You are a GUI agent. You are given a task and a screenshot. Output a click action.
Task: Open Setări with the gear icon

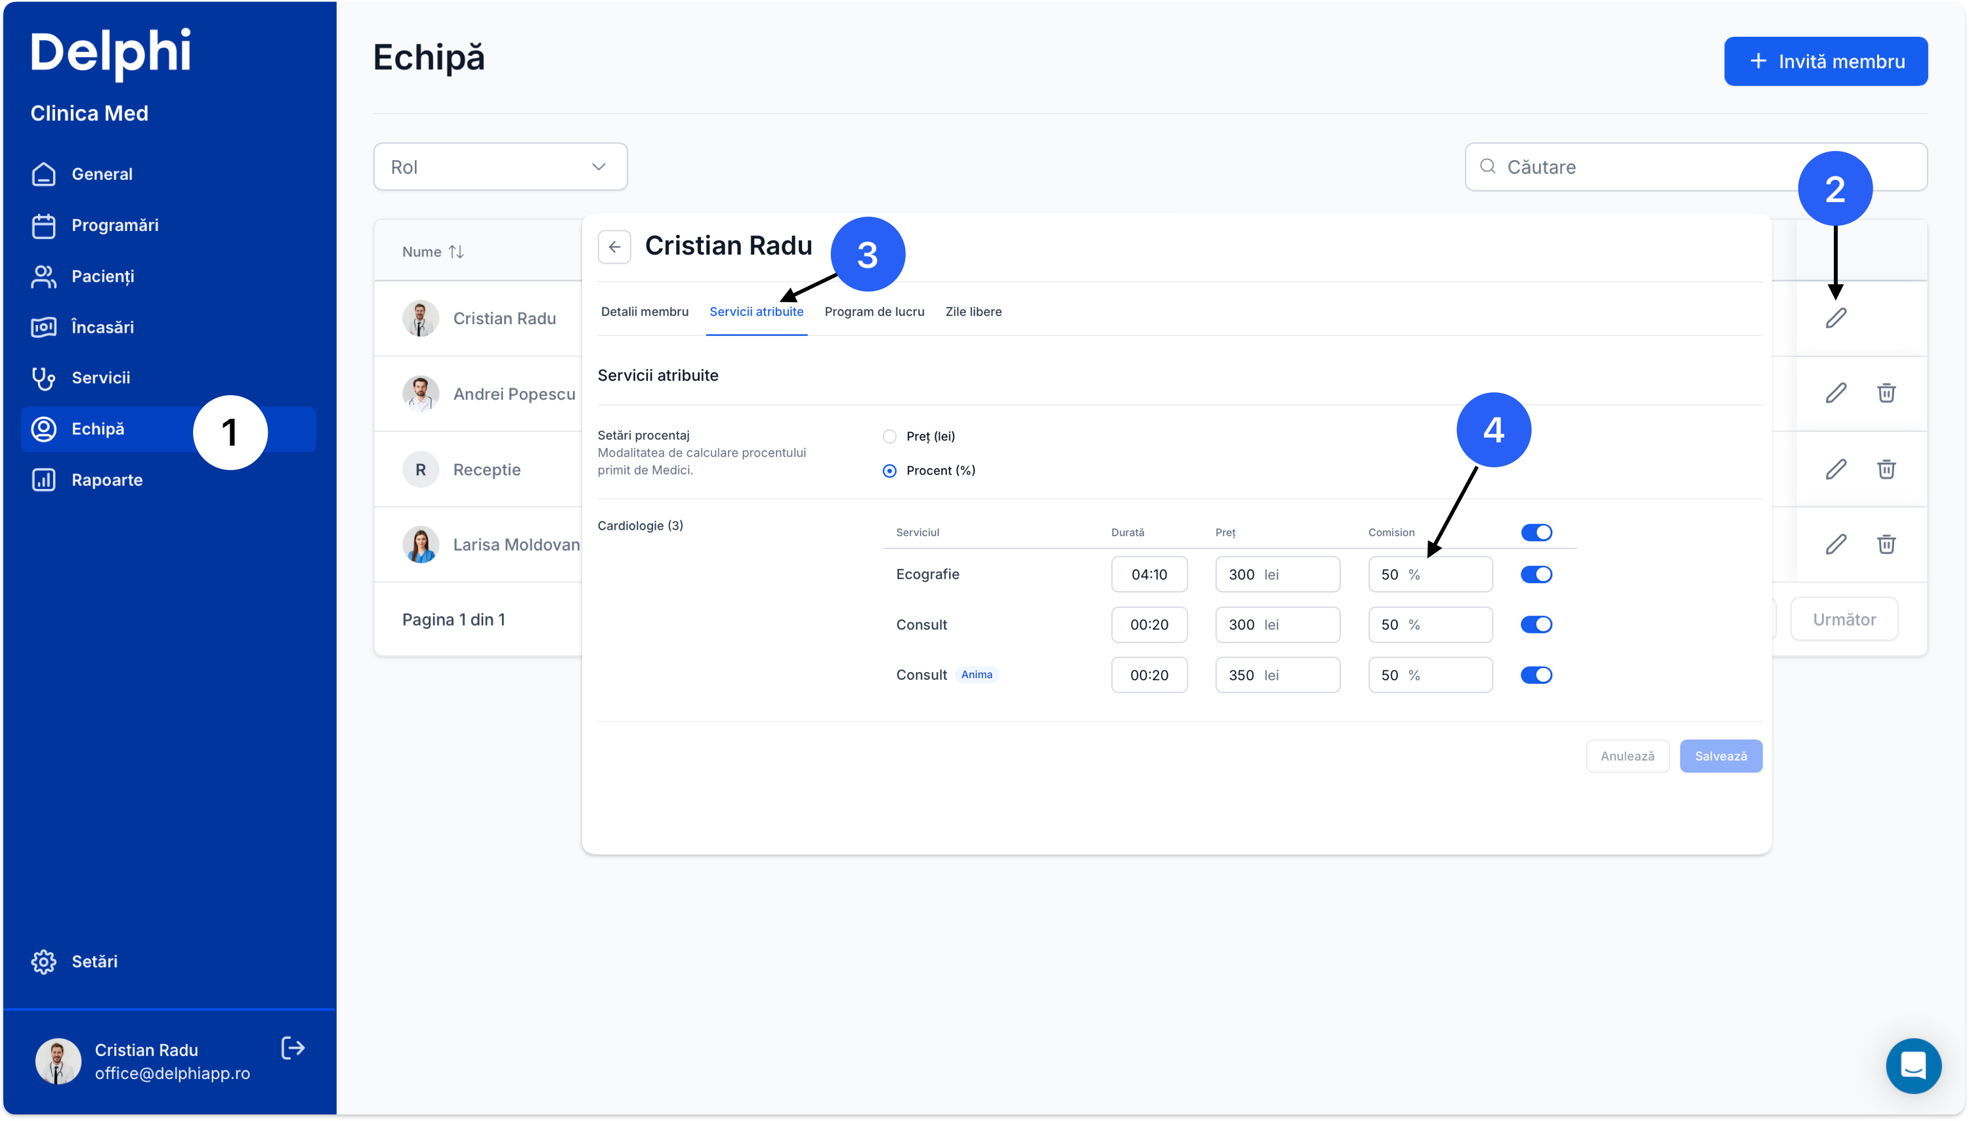coord(44,962)
